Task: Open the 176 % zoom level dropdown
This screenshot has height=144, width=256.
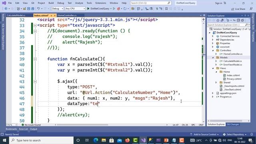Action: click(12, 125)
